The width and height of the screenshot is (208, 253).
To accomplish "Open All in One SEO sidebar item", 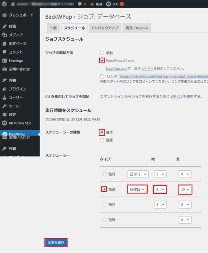I will pos(20,123).
